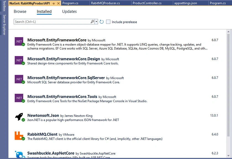The height and width of the screenshot is (159, 232).
Task: Click the EntityFrameworkCore.Tools .NET package icon
Action: point(19,98)
